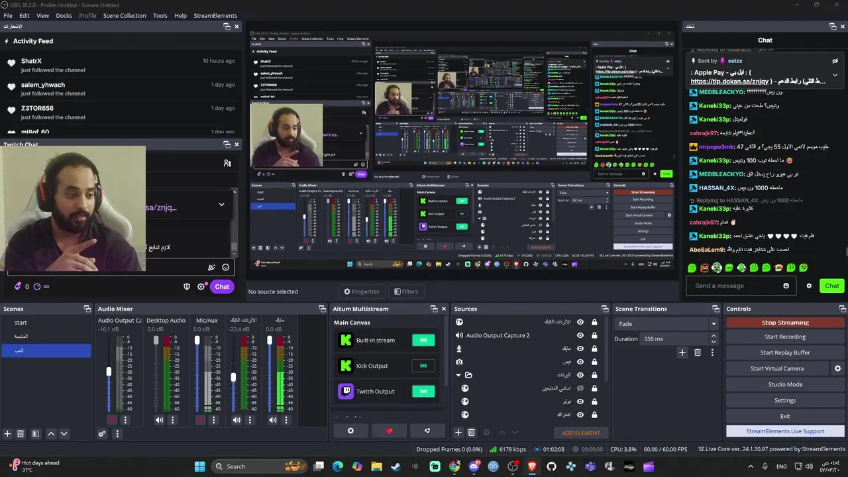The width and height of the screenshot is (848, 477).
Task: Open Virtual Camera settings gear
Action: [x=837, y=368]
